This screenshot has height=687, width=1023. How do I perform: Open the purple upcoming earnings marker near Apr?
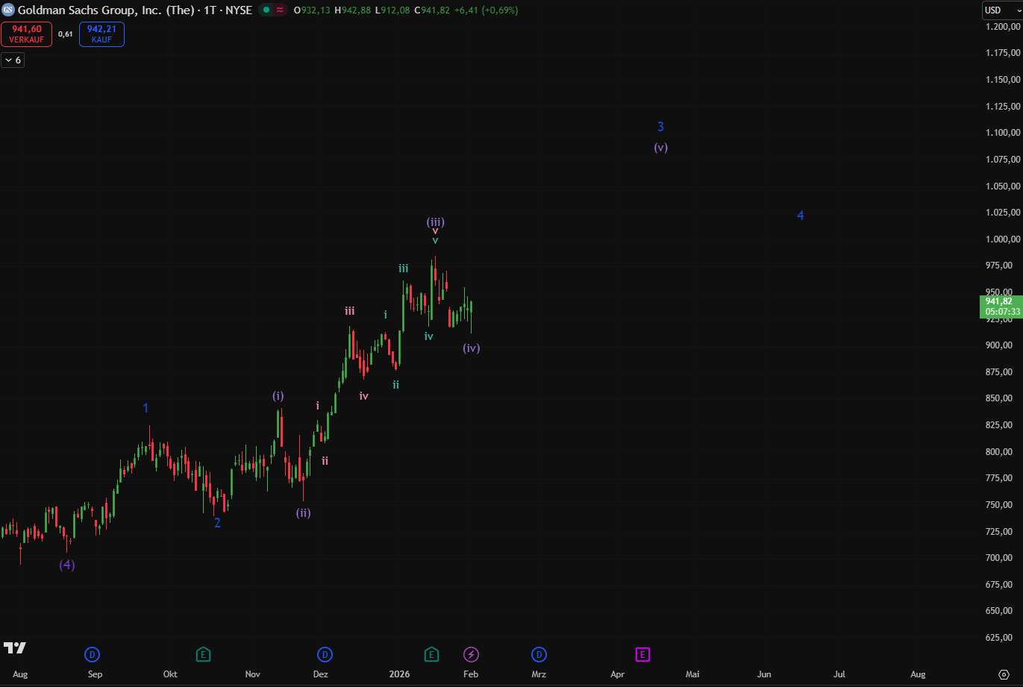point(642,655)
